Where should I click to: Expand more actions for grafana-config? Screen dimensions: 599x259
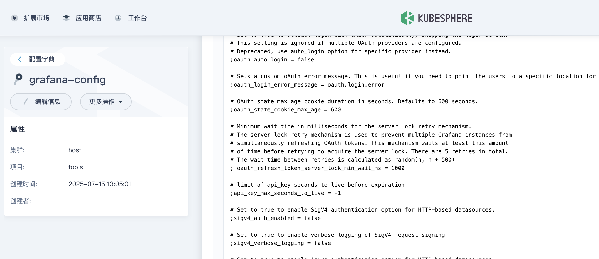coord(106,102)
